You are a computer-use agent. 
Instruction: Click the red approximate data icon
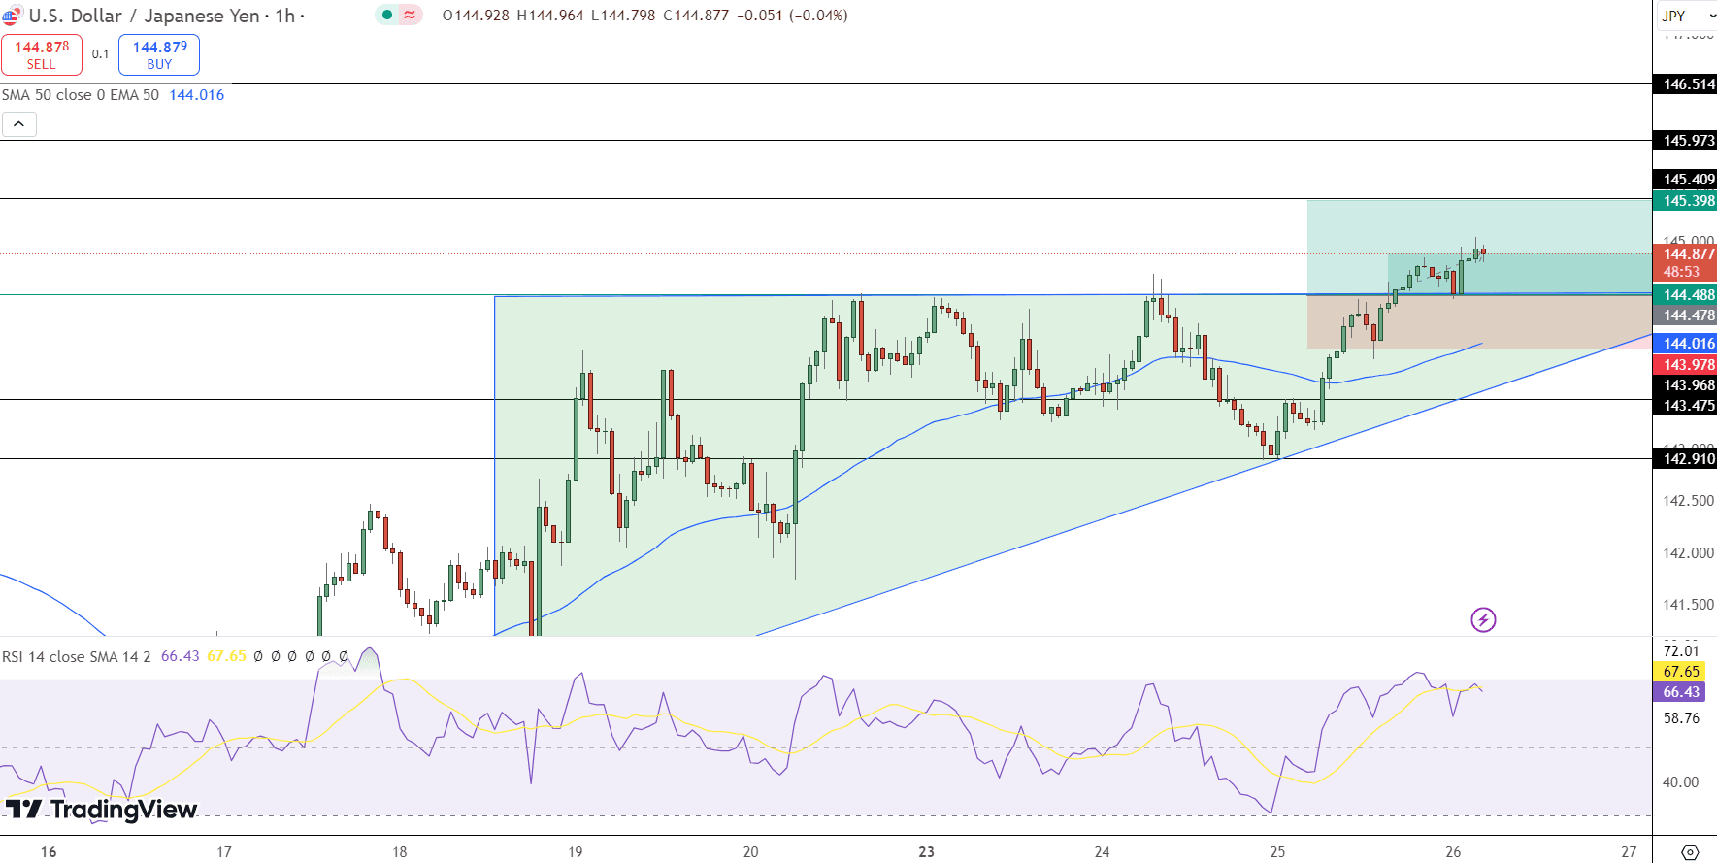pos(410,16)
